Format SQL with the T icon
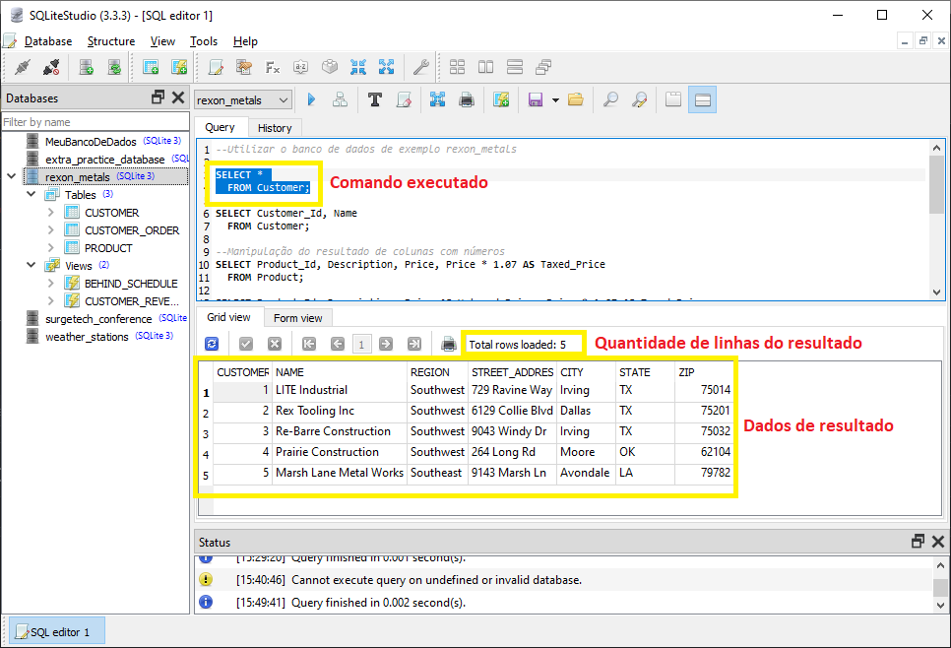The height and width of the screenshot is (648, 951). click(375, 99)
